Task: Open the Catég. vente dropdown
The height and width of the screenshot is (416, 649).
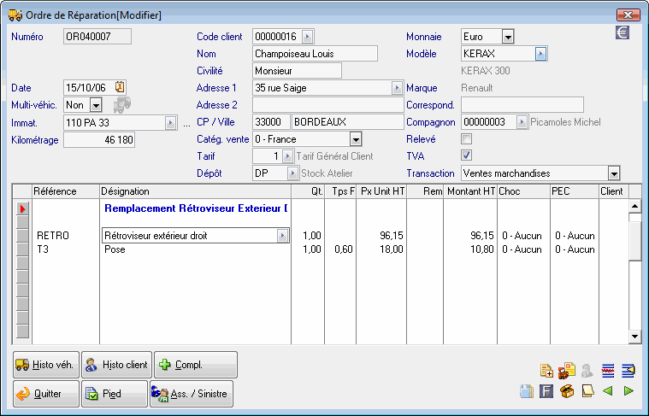Action: tap(355, 139)
